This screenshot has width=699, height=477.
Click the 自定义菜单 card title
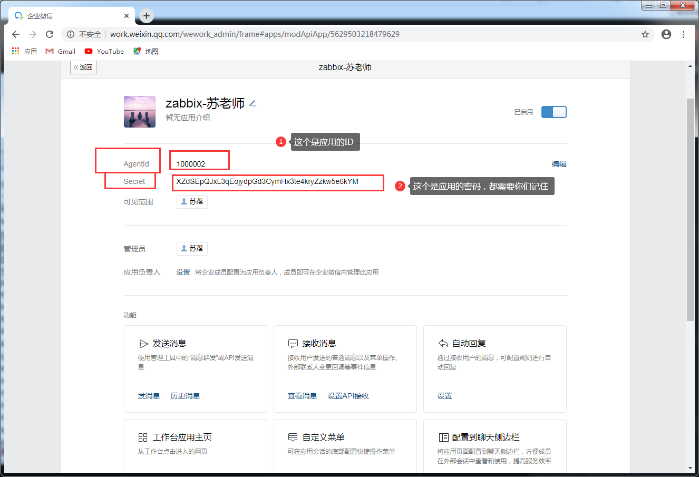323,437
